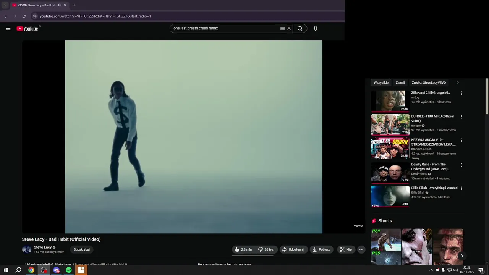Open a new browser tab
Viewport: 489px width, 275px height.
click(x=74, y=5)
